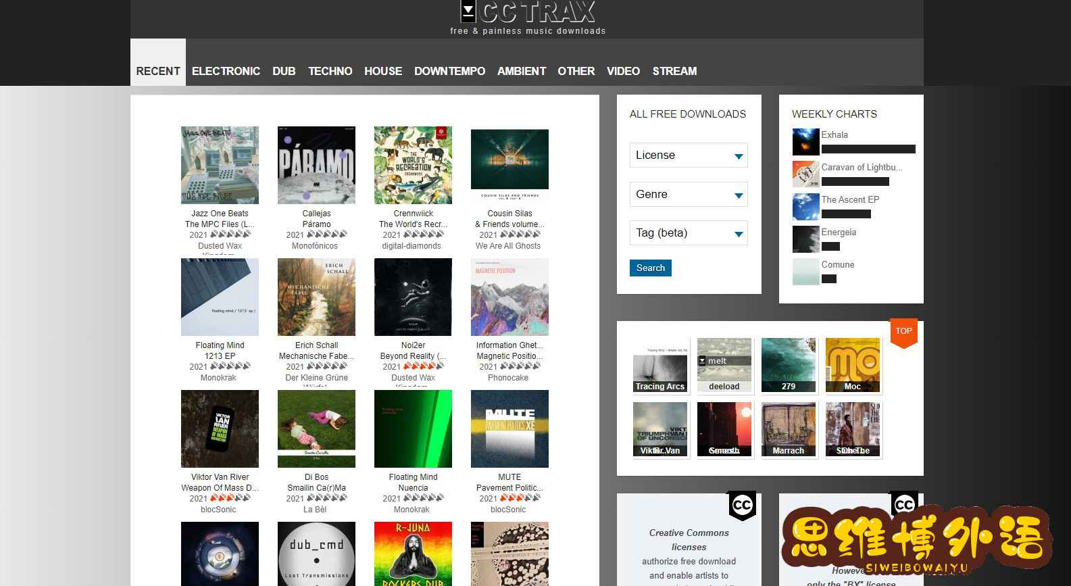Expand the License dropdown
The height and width of the screenshot is (586, 1071).
tap(689, 155)
